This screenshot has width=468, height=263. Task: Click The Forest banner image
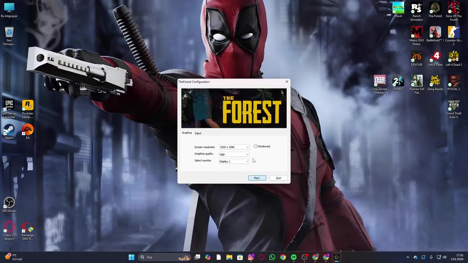point(234,108)
